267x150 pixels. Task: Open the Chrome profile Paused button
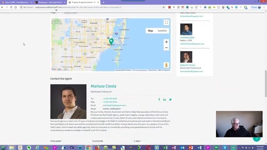click(256, 7)
